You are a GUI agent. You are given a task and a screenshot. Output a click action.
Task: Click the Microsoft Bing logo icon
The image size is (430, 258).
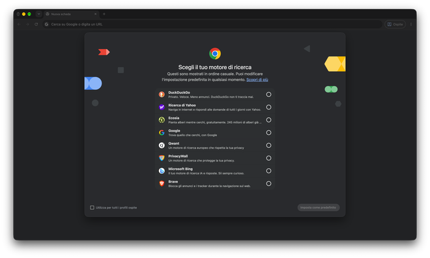tap(162, 171)
